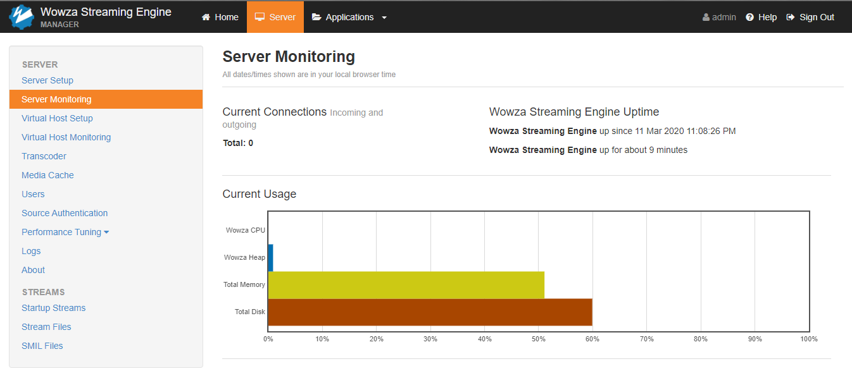Click the Total Disk brown bar
This screenshot has width=852, height=390.
[430, 312]
